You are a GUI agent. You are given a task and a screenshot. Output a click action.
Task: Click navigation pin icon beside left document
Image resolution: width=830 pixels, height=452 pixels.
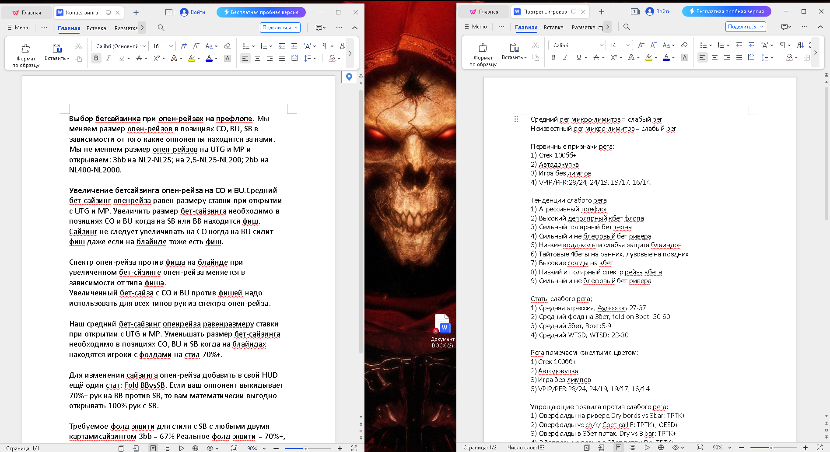click(349, 77)
